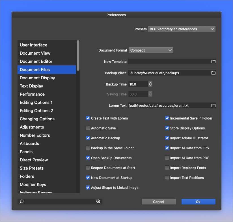
Task: Open the Presets dropdown
Action: pyautogui.click(x=182, y=29)
